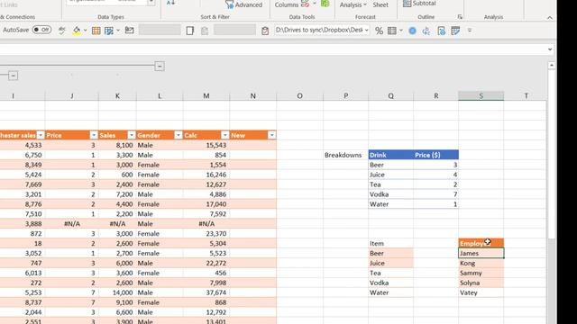Open the Data Tools dropdown arrow
This screenshot has height=324, width=577.
[x=315, y=4]
